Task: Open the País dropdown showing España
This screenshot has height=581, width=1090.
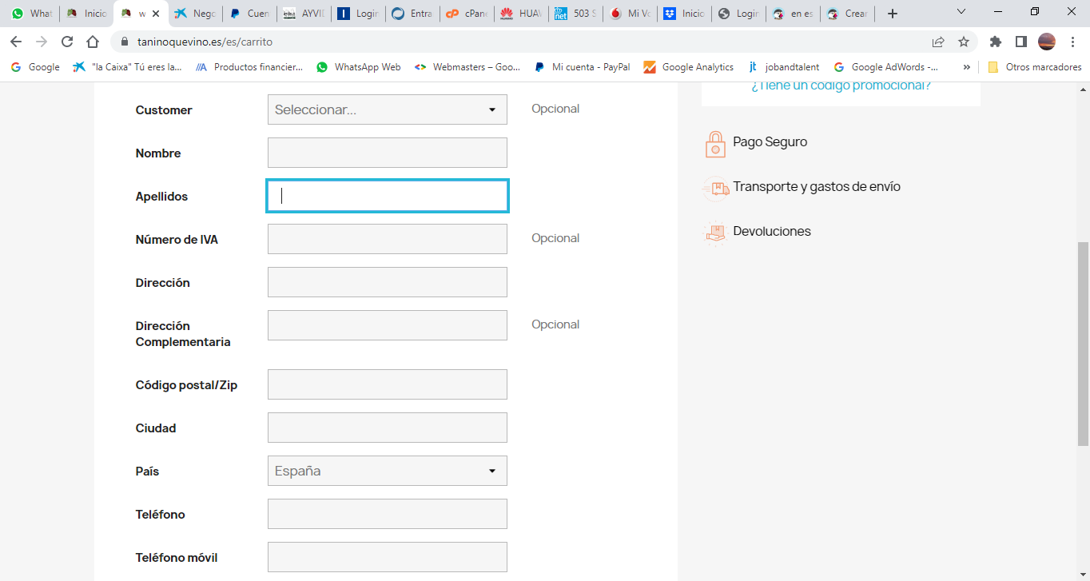Action: point(388,471)
